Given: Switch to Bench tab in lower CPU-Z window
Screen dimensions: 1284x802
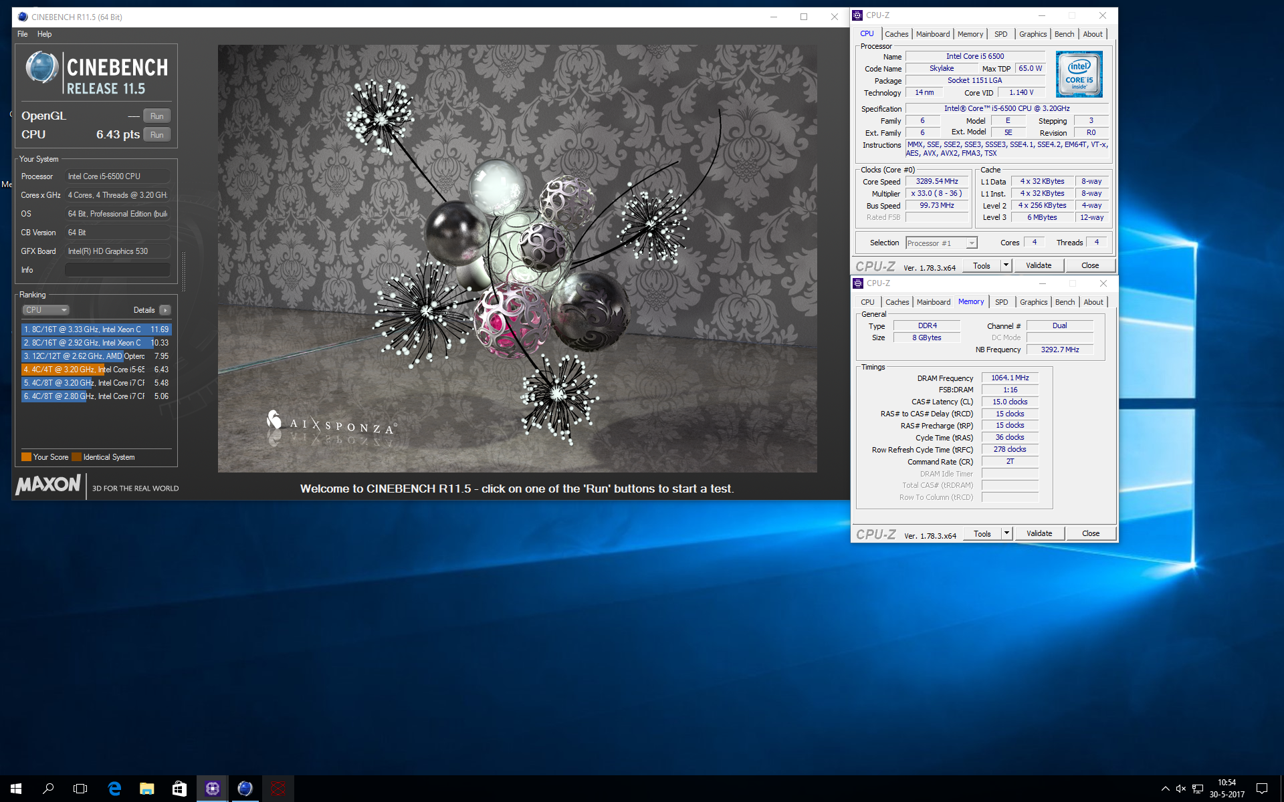Looking at the screenshot, I should [1065, 302].
